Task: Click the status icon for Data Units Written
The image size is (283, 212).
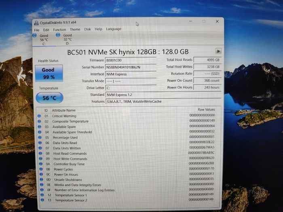Action: [40, 148]
